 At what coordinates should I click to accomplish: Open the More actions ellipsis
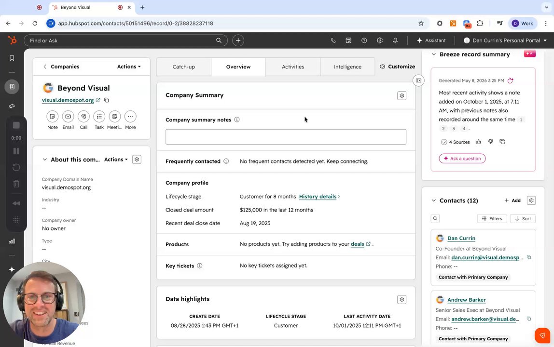(130, 117)
